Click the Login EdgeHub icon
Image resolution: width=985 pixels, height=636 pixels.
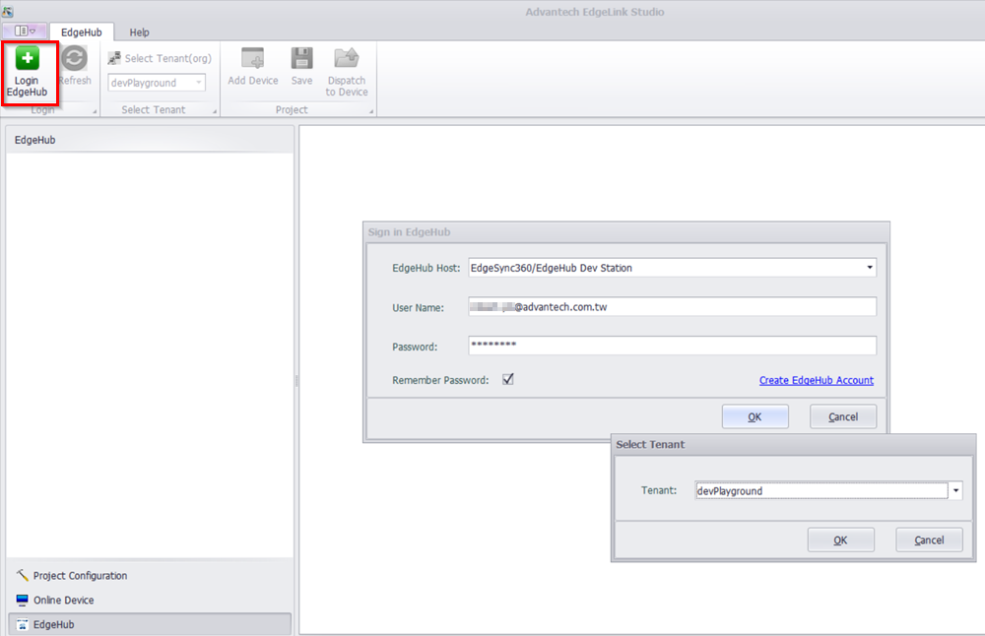click(x=28, y=60)
